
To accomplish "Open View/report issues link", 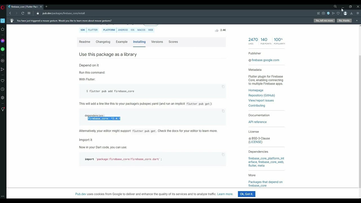I will 261,100.
